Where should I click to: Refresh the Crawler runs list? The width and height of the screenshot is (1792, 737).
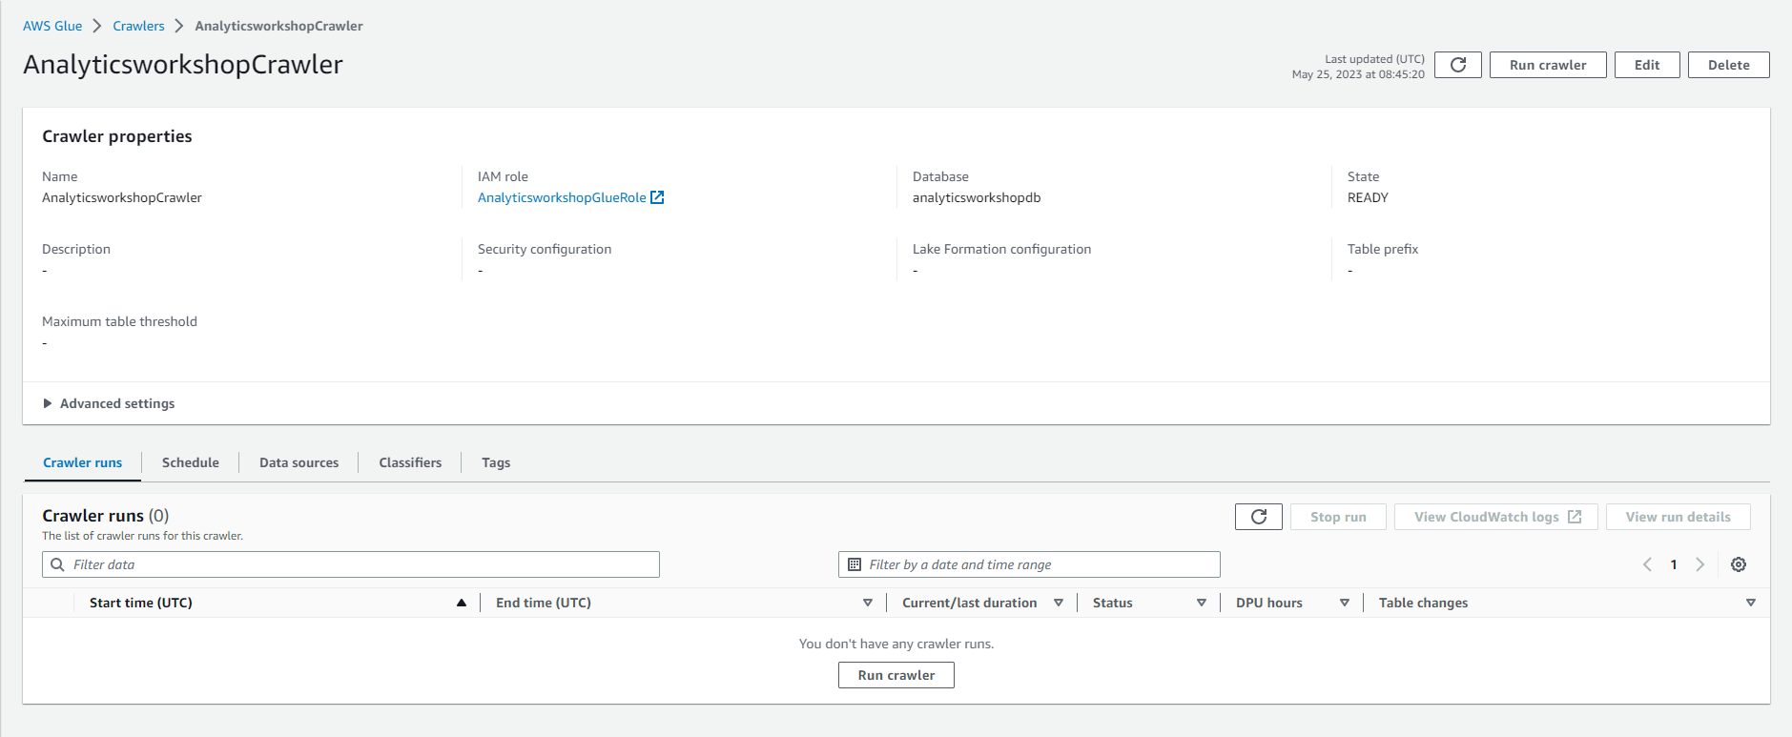point(1259,517)
